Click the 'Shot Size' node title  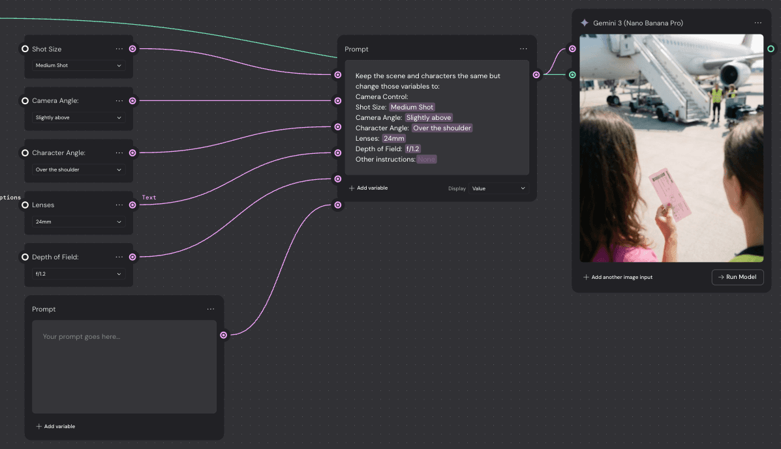pos(47,49)
